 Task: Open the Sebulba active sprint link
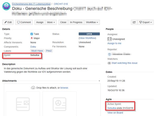tap(112, 108)
